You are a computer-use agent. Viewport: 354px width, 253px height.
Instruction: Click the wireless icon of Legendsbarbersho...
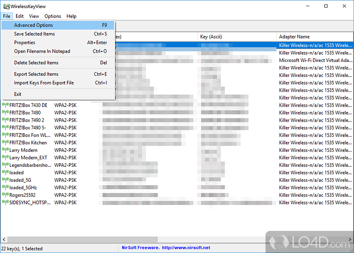point(5,165)
